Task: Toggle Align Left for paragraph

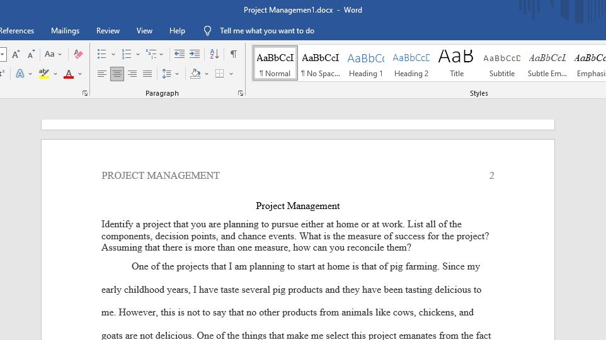Action: pyautogui.click(x=102, y=74)
